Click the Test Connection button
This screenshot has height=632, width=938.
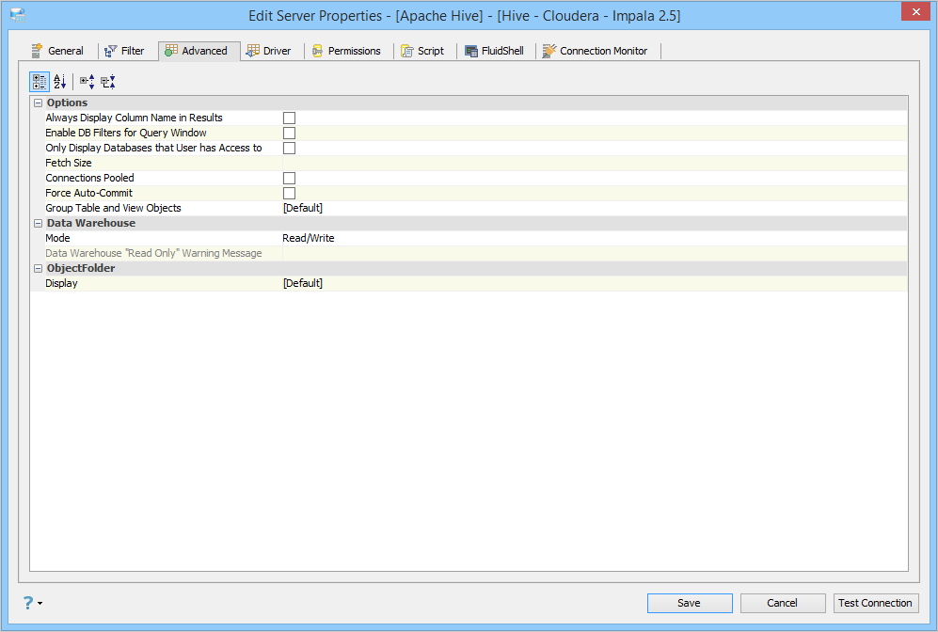pyautogui.click(x=876, y=603)
